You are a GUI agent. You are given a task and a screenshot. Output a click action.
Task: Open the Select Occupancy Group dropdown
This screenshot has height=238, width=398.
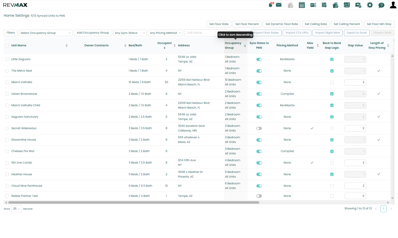(46, 33)
